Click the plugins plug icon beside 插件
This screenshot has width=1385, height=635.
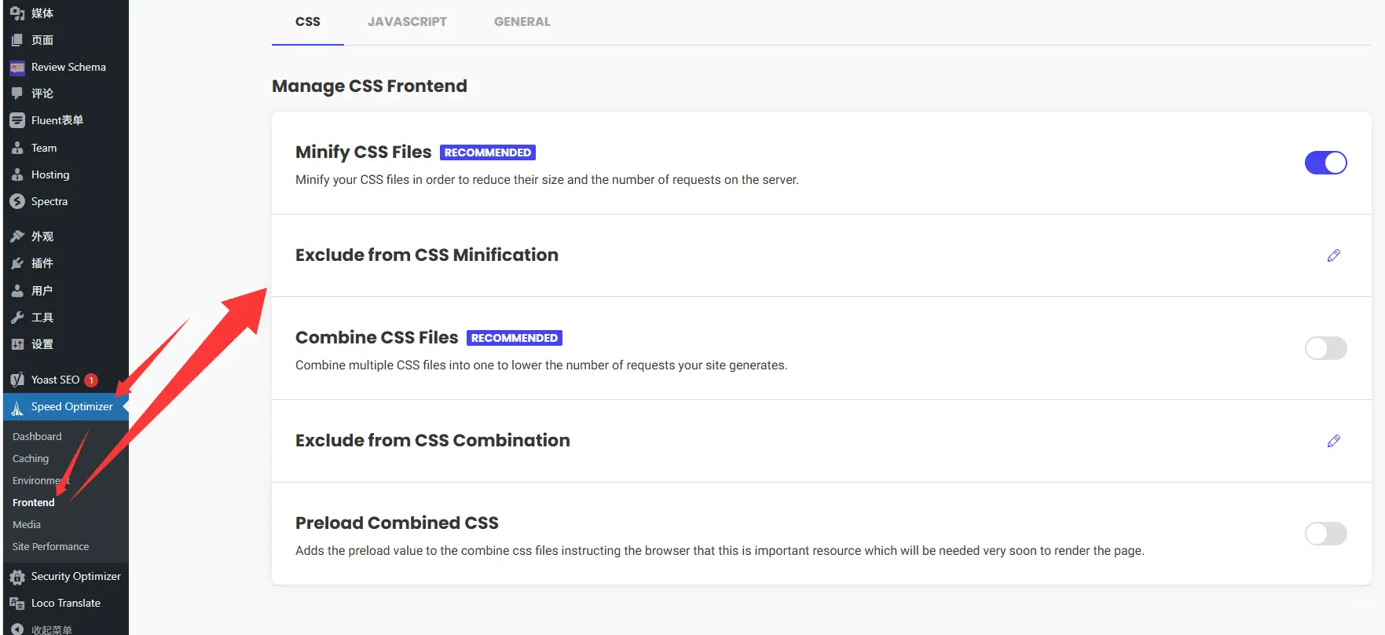(17, 263)
